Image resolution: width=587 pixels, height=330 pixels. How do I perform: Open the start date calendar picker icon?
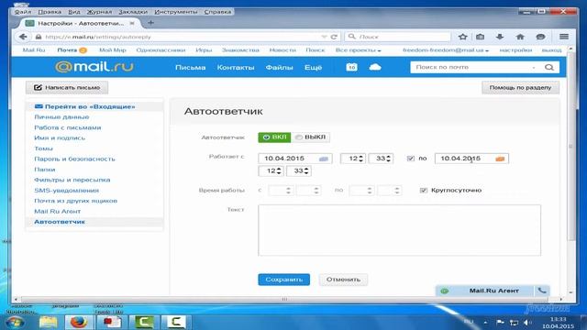(324, 159)
